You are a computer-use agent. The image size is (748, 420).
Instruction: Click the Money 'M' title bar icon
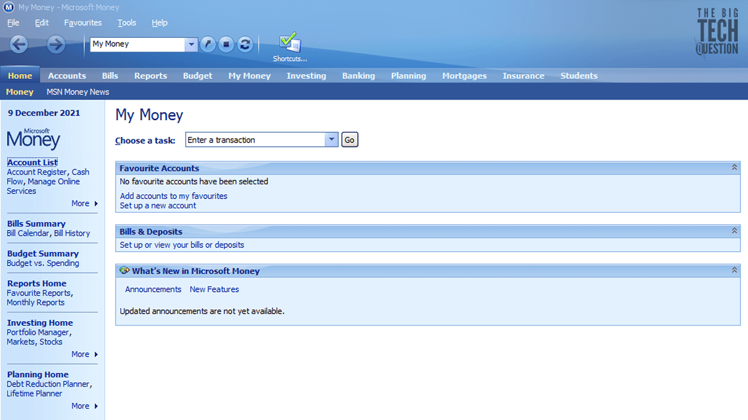(x=7, y=7)
